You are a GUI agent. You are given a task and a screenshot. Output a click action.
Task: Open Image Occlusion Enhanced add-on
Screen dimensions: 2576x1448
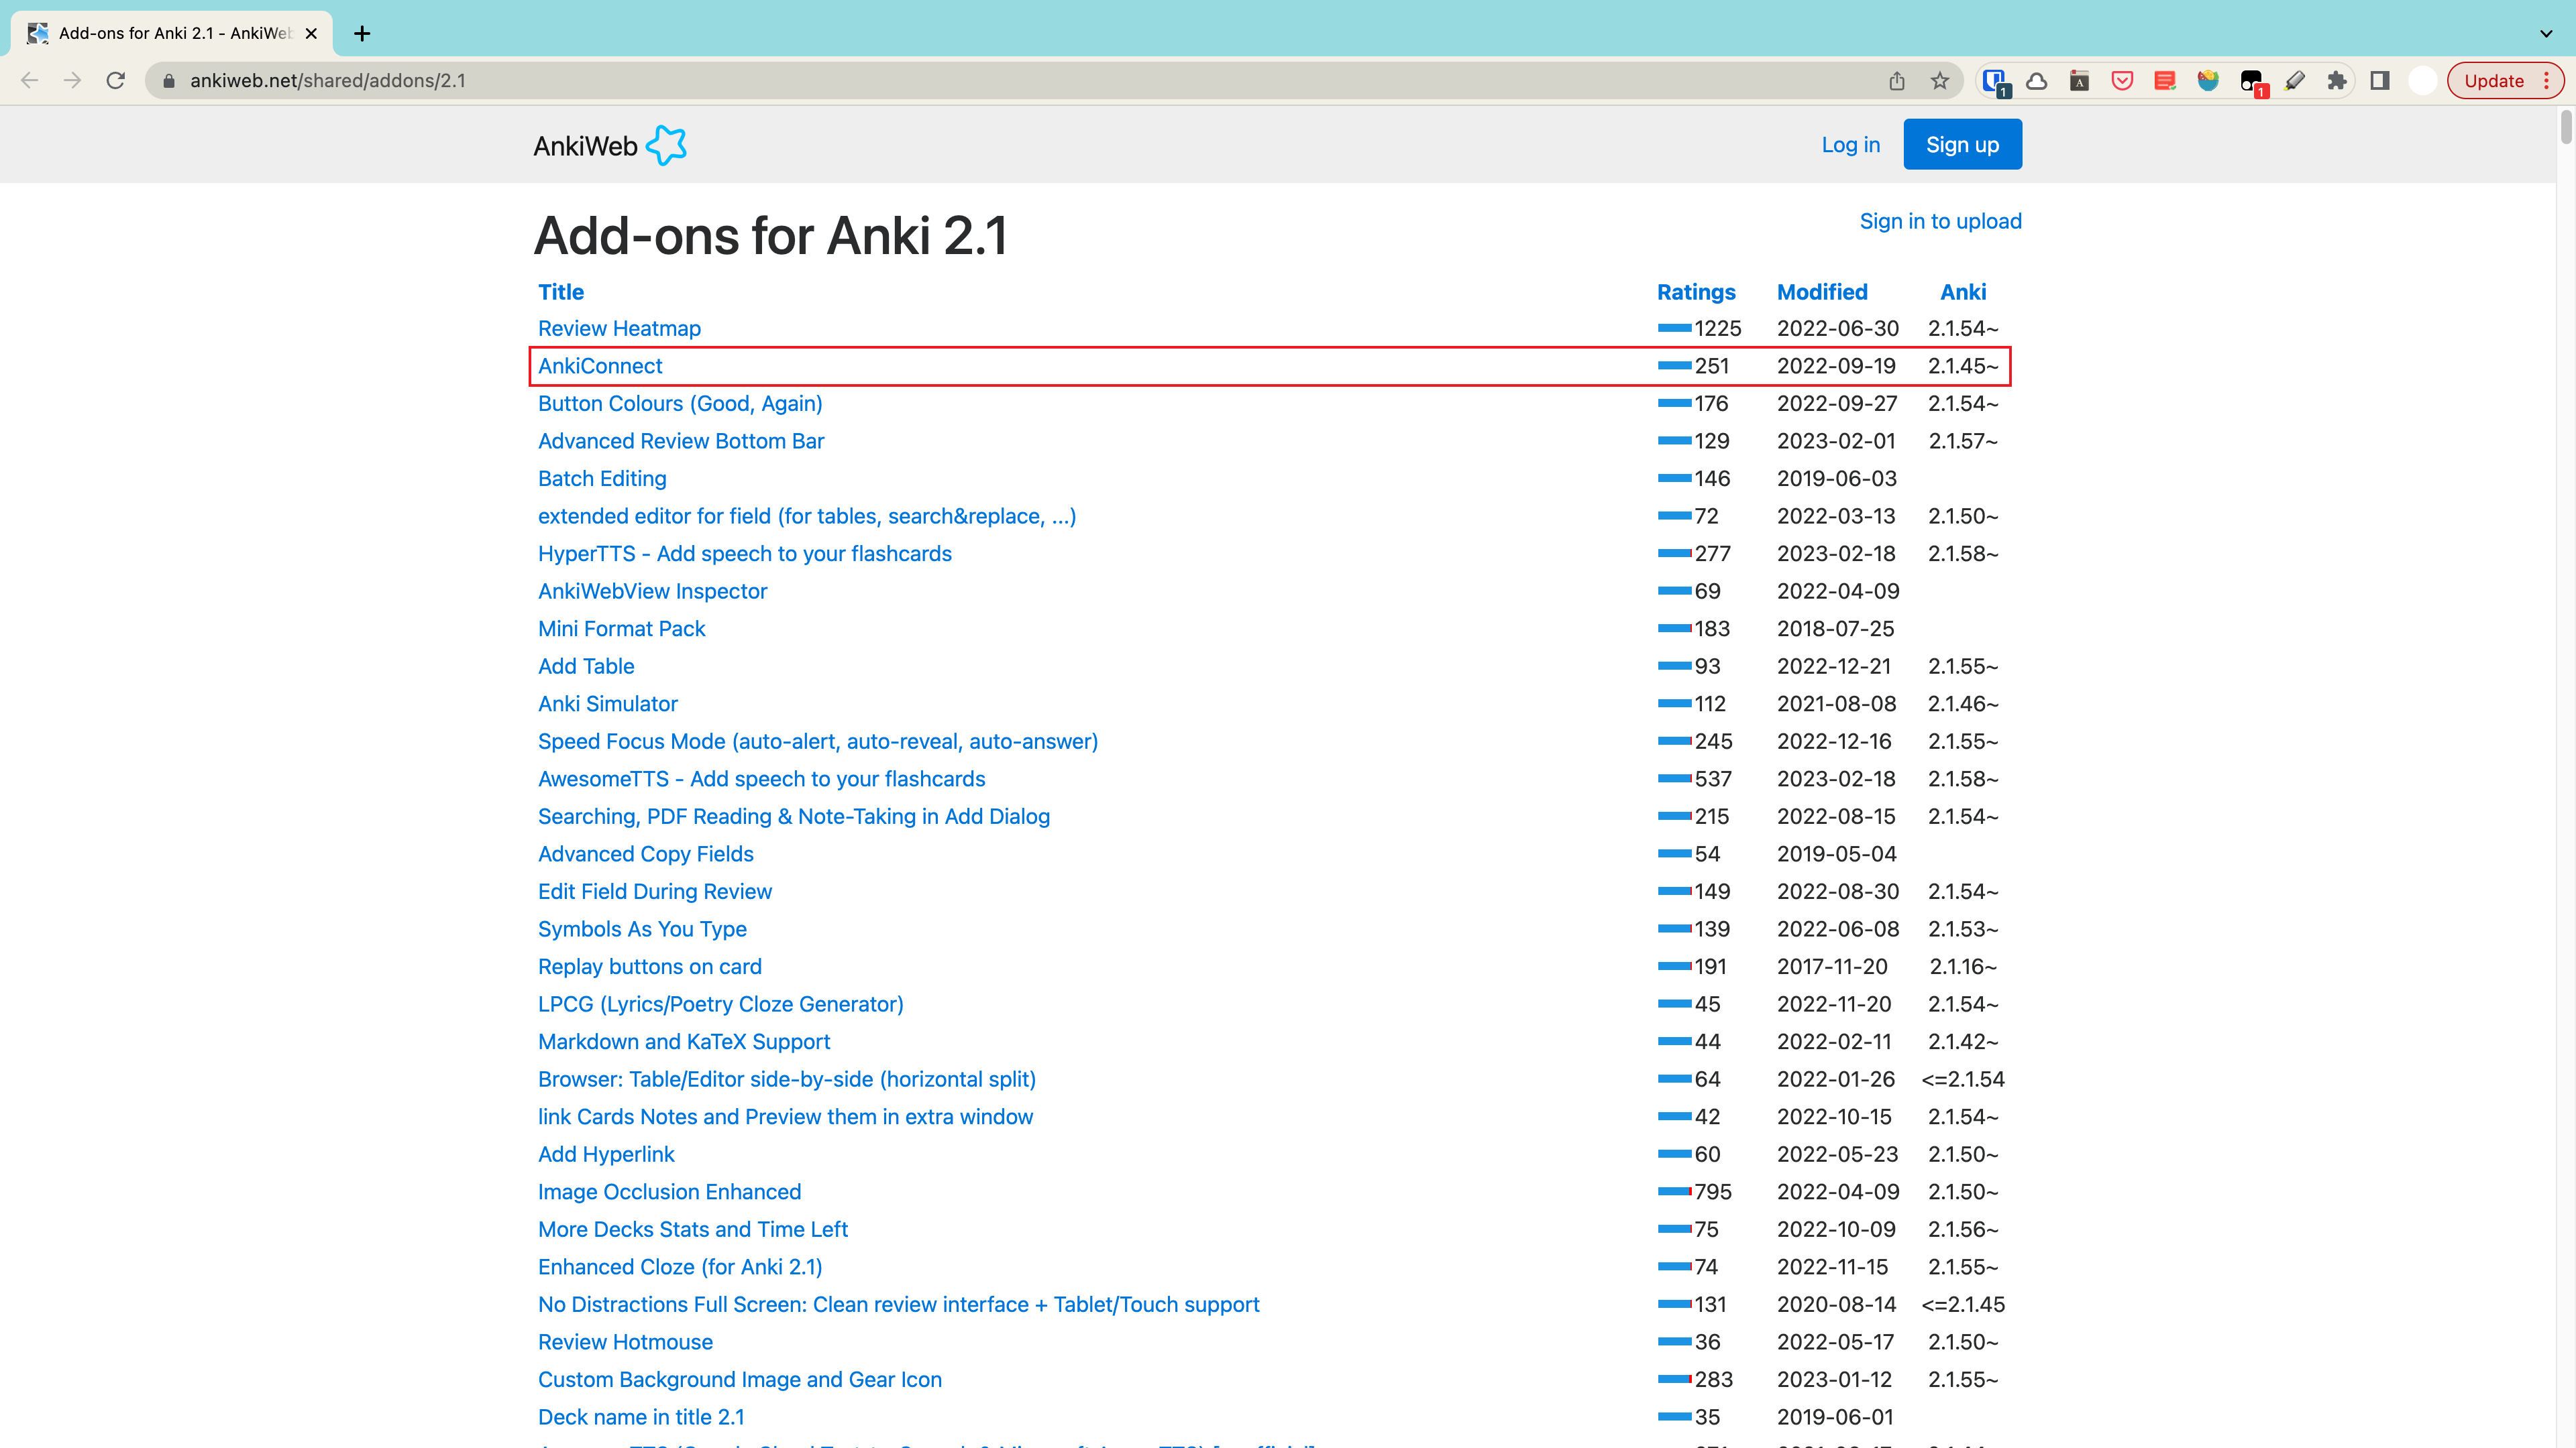coord(669,1192)
